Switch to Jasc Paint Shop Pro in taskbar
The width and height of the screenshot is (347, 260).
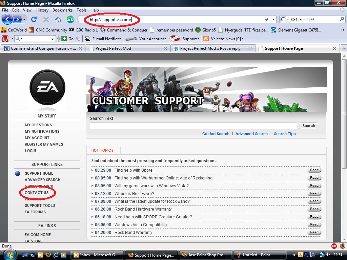pos(206,255)
